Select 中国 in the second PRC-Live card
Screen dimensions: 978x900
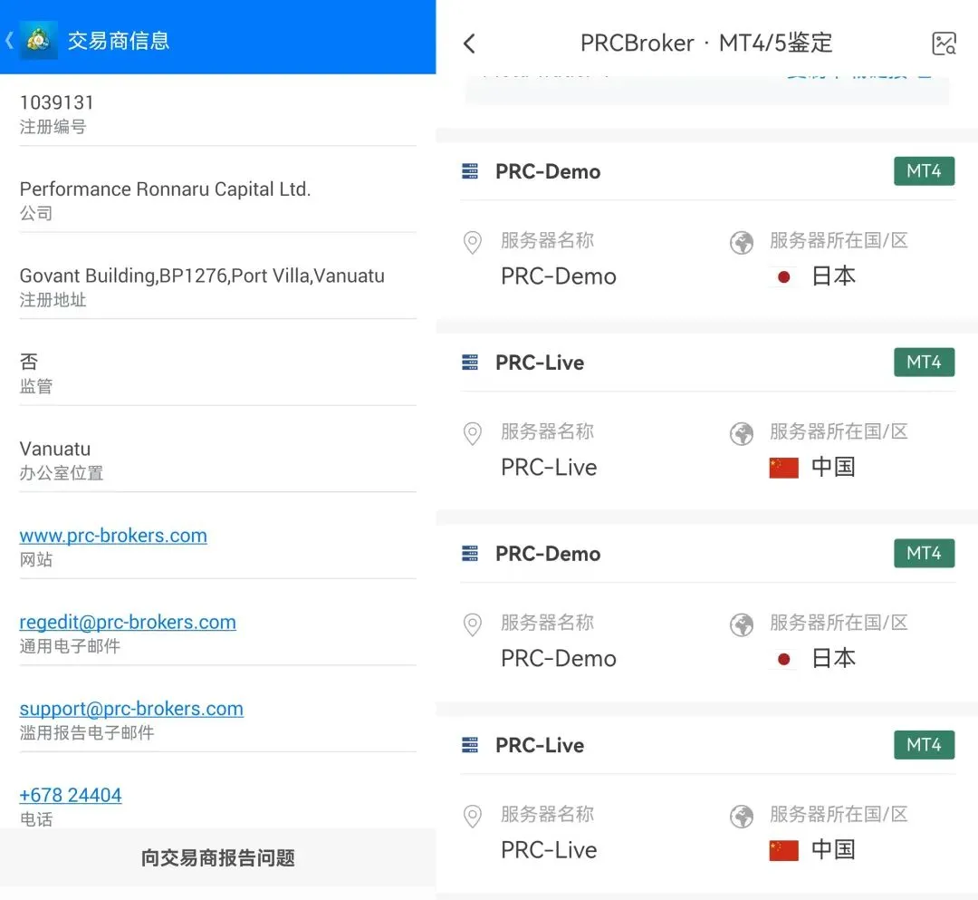833,849
